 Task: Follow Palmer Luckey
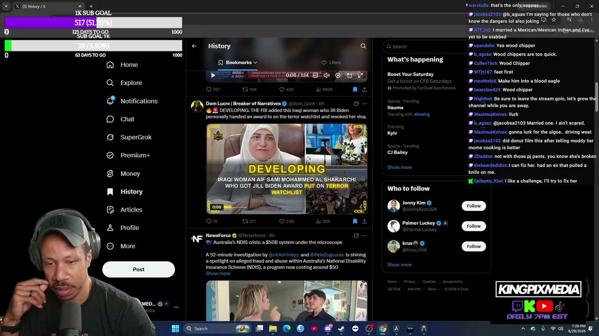point(474,226)
